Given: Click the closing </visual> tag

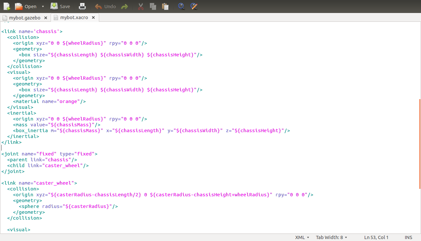Looking at the screenshot, I should click(20, 107).
